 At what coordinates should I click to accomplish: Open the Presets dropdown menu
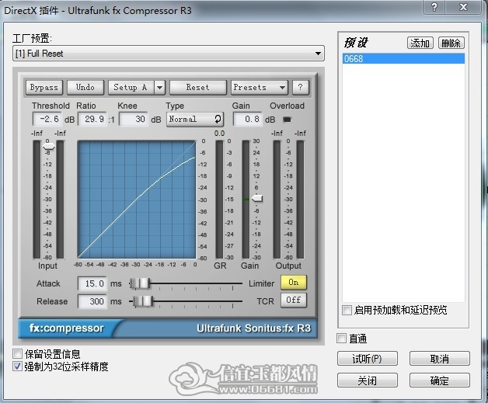[x=260, y=88]
